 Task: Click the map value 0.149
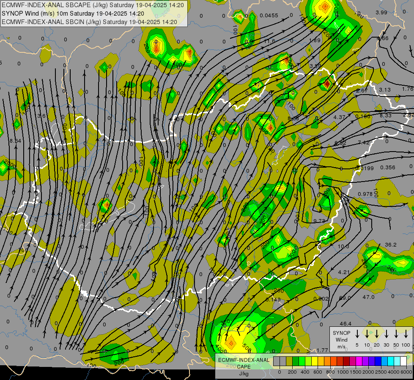click(x=273, y=300)
